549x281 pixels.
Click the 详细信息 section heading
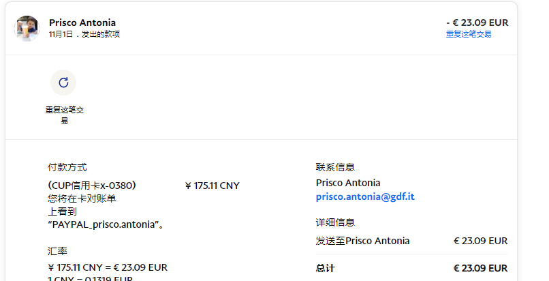(x=335, y=222)
